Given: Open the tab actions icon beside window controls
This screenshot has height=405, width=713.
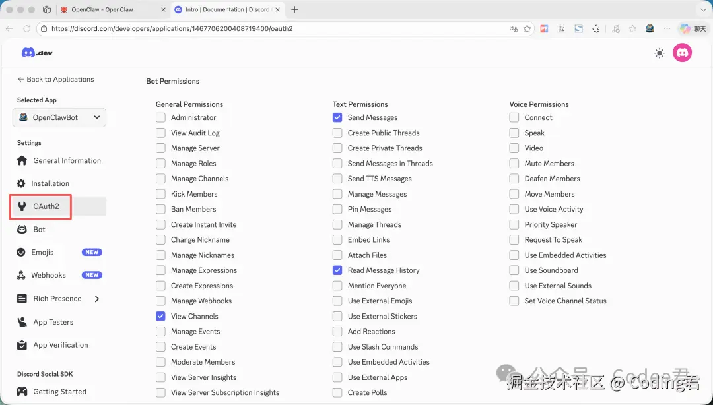Looking at the screenshot, I should tap(47, 9).
